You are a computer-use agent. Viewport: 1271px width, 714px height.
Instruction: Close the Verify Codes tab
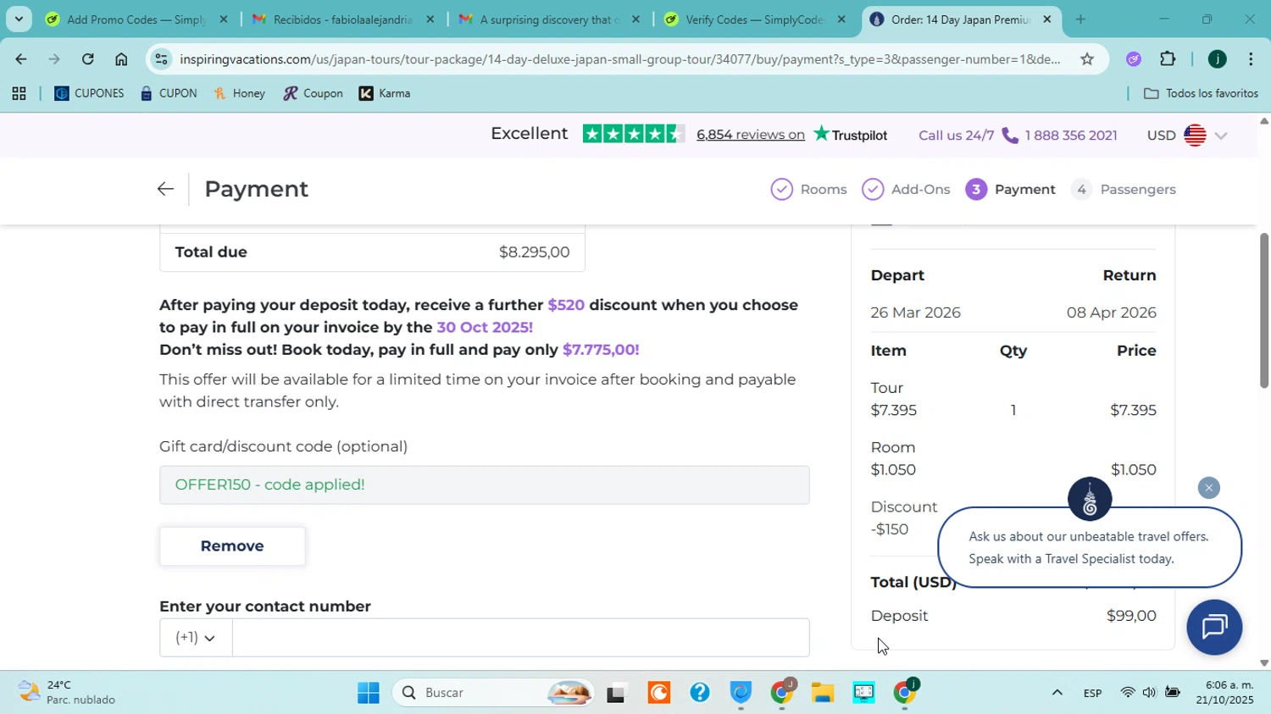(841, 19)
